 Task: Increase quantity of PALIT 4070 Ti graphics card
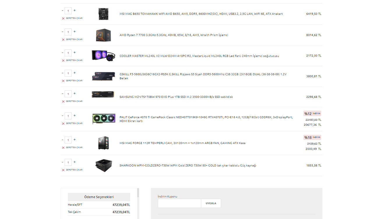(x=75, y=116)
